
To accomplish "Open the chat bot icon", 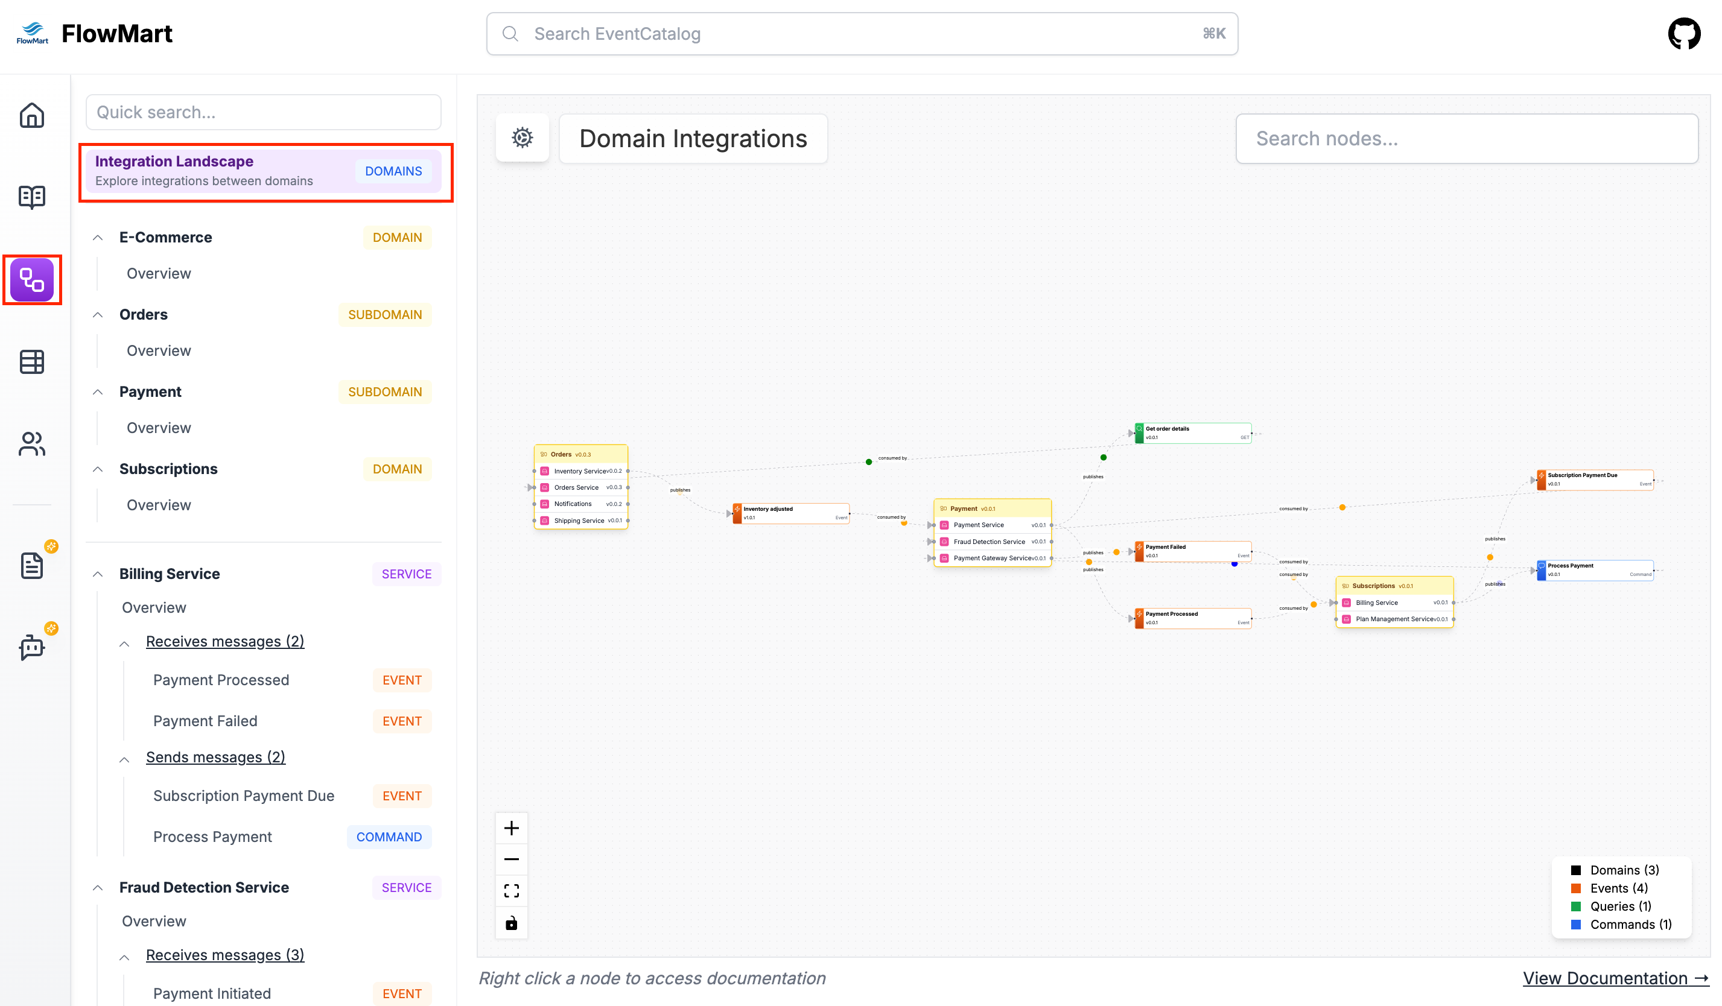I will (x=31, y=647).
